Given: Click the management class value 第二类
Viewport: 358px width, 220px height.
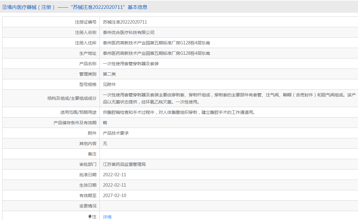Looking at the screenshot, I should pyautogui.click(x=109, y=74).
